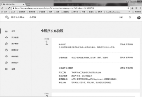Close the 微信公众平台 tab
This screenshot has width=142, height=97.
[23, 4]
